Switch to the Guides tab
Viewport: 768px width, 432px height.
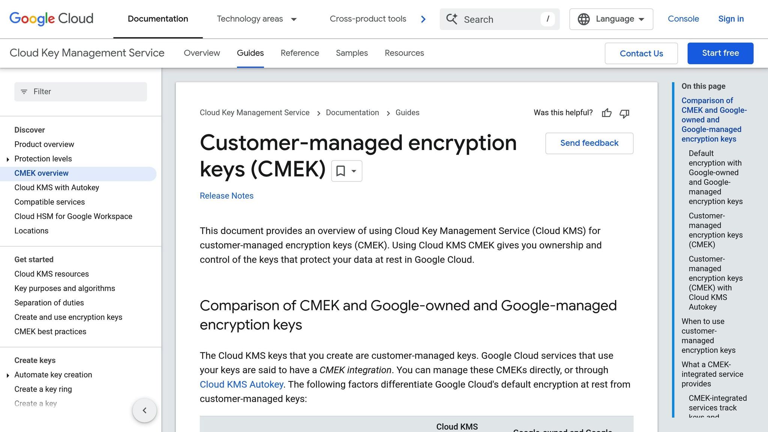[250, 53]
